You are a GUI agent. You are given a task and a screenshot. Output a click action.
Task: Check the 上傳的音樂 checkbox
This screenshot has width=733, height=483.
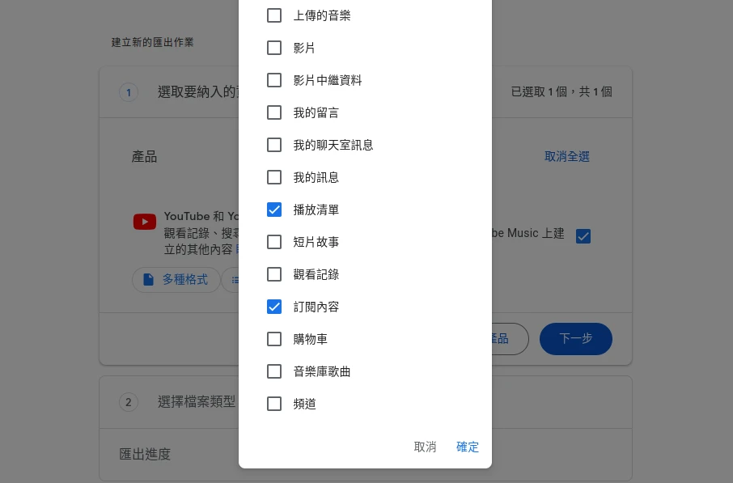click(x=274, y=15)
